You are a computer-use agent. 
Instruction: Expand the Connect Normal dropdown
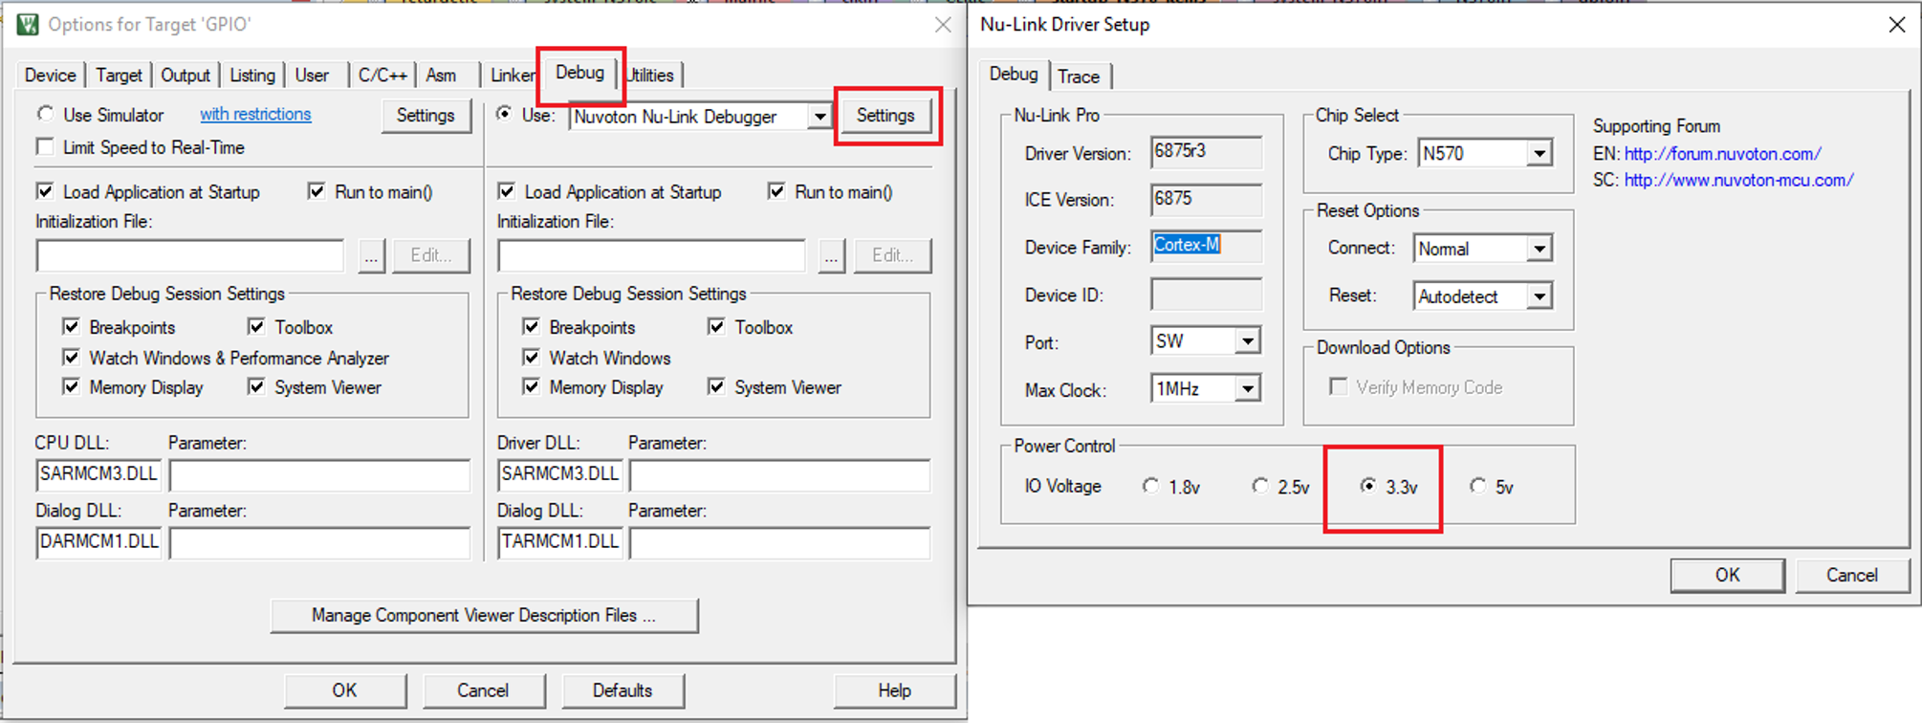click(x=1539, y=249)
